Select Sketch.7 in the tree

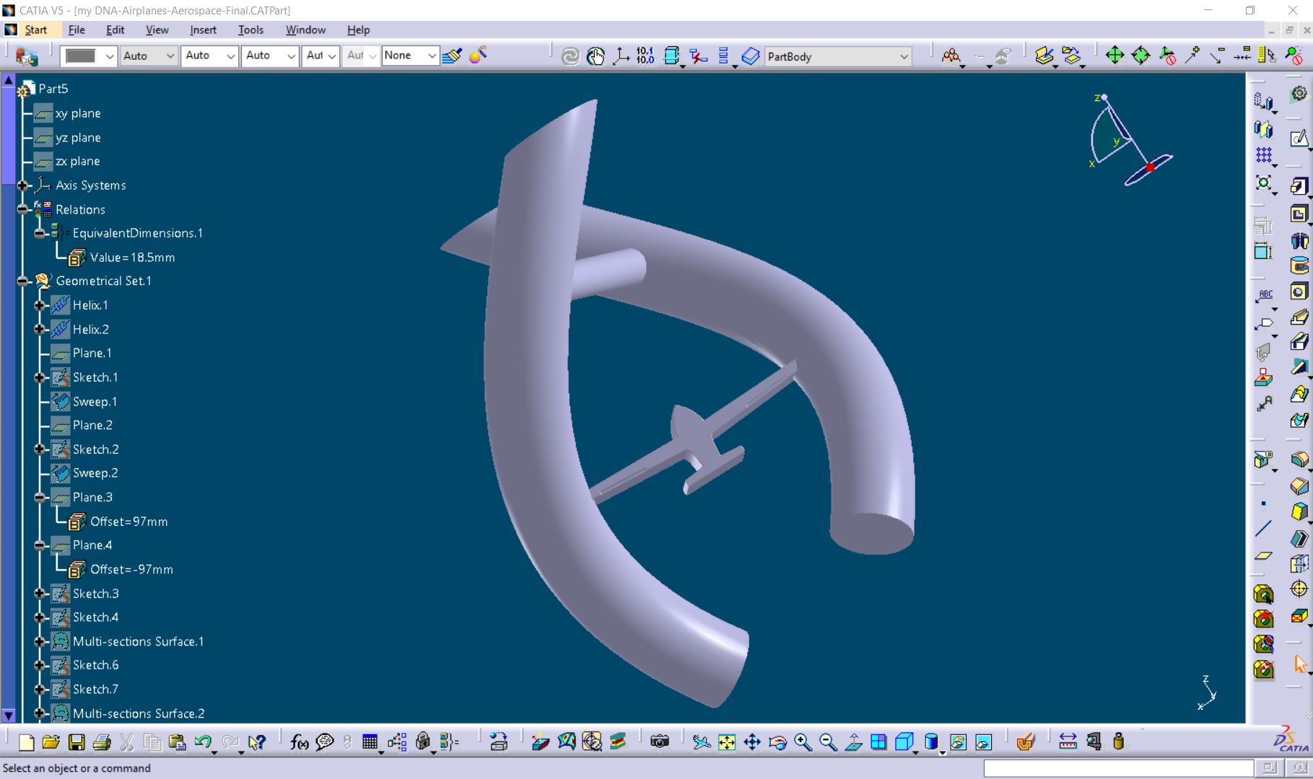pos(95,690)
